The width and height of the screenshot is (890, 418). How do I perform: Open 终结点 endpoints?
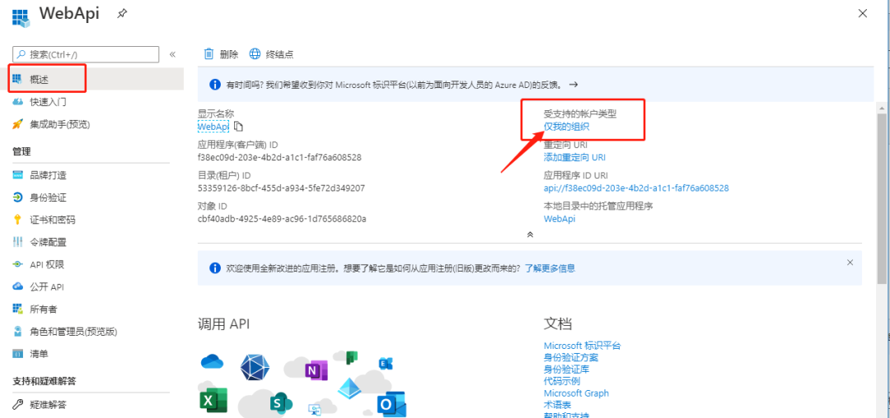[279, 54]
